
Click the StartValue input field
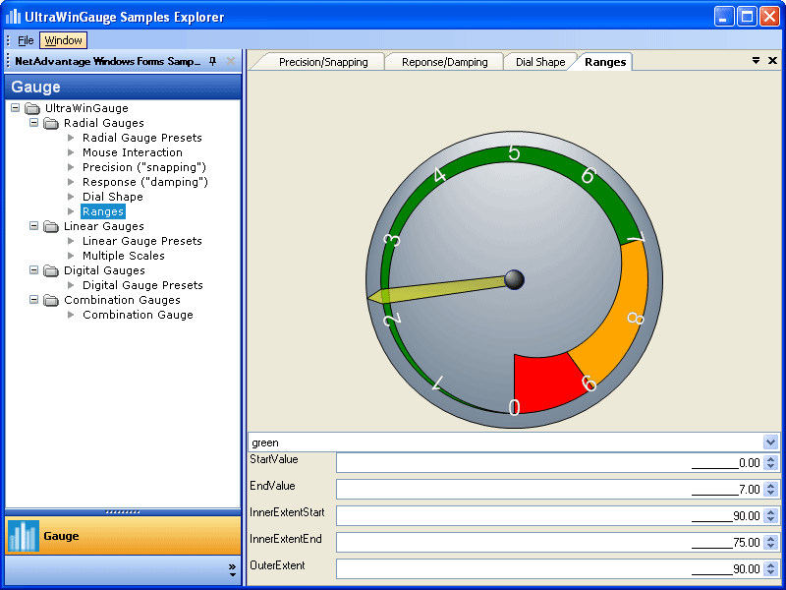tap(550, 462)
